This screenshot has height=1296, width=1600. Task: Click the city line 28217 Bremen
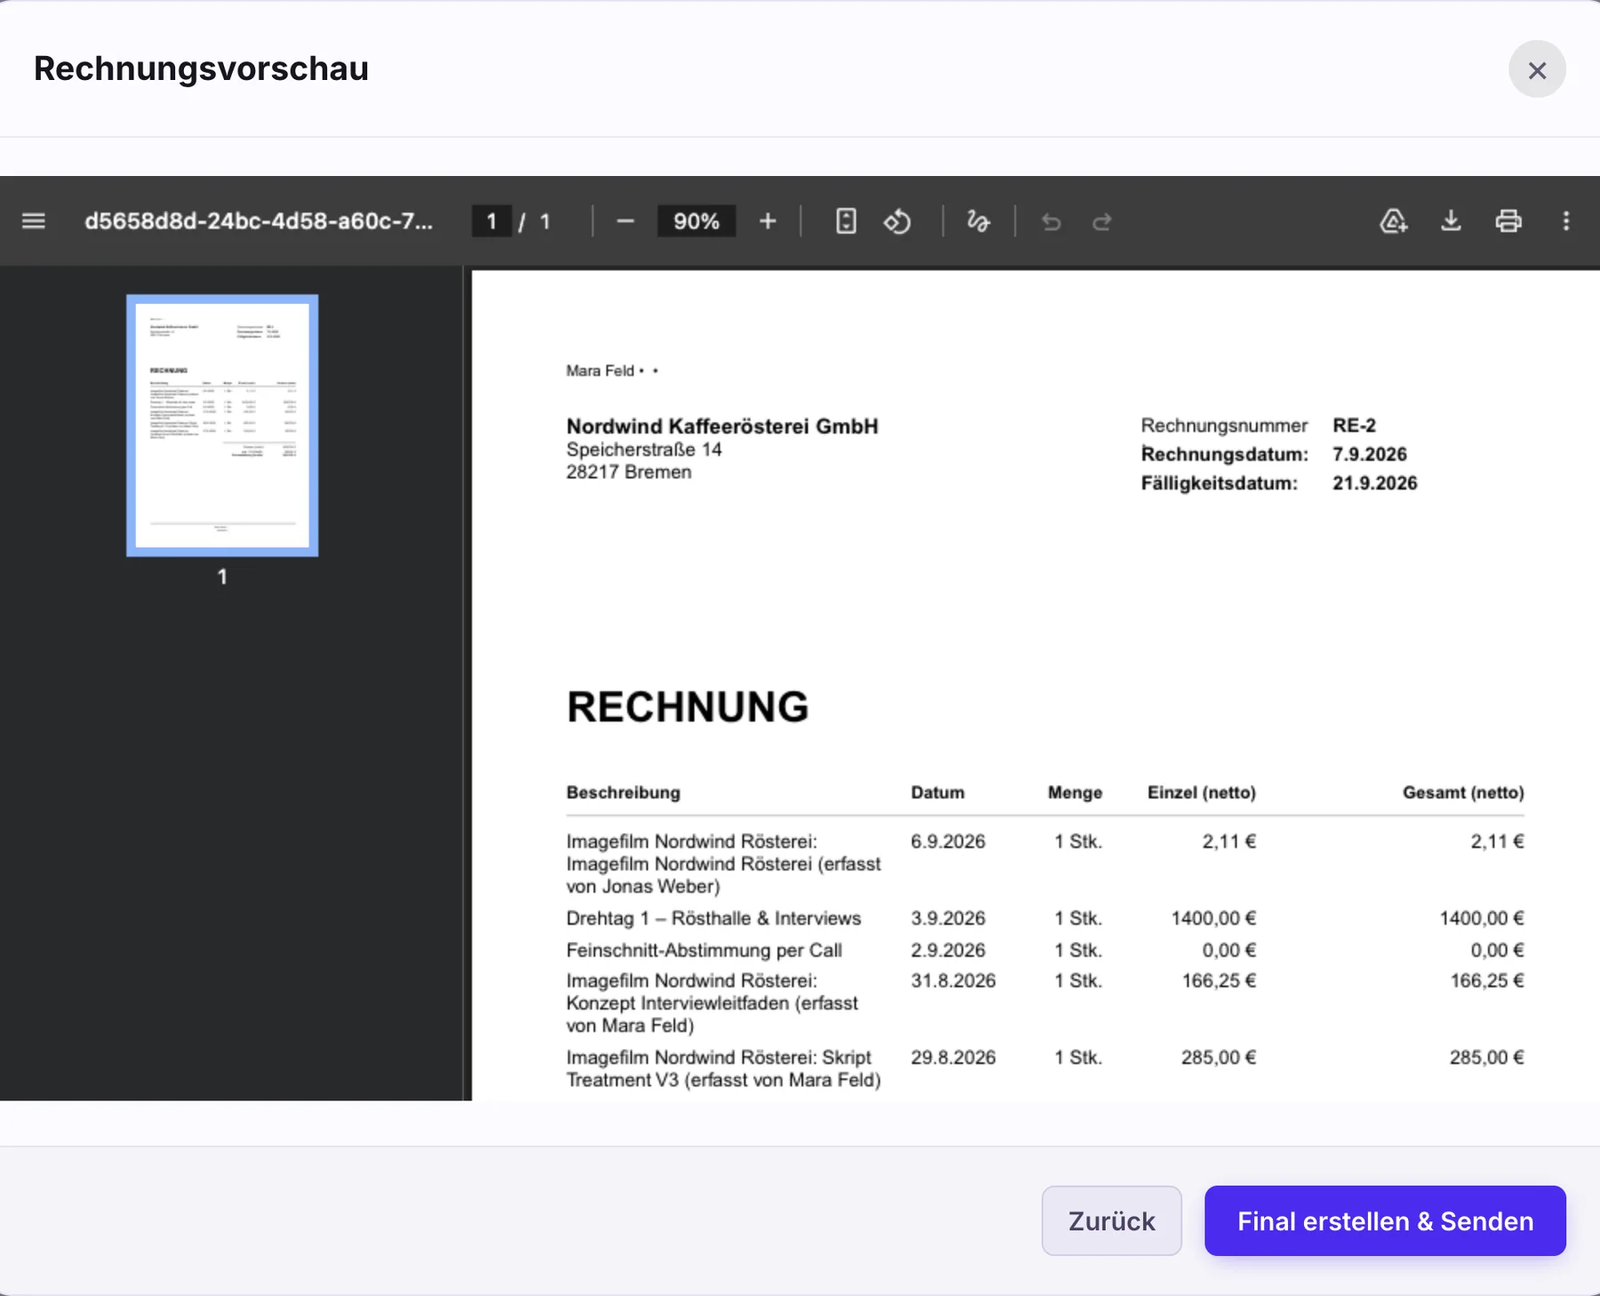coord(628,472)
